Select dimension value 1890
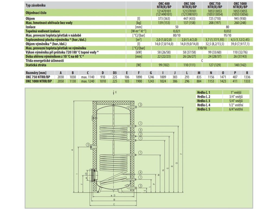278x209 pixels. [139, 77]
